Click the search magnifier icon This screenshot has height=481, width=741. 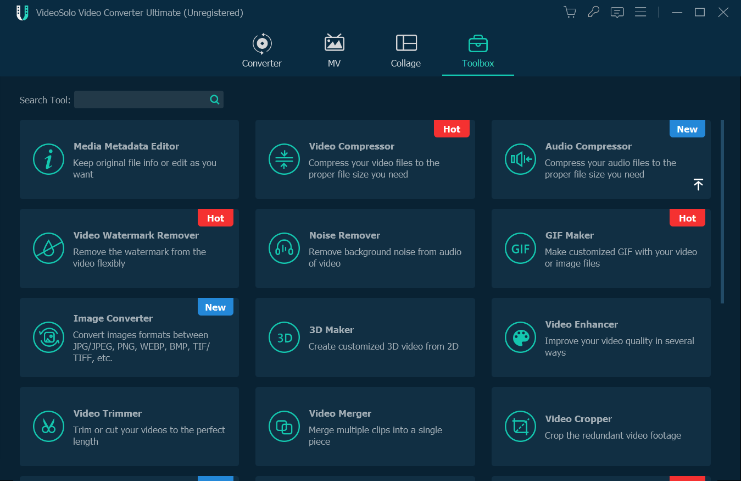coord(215,99)
